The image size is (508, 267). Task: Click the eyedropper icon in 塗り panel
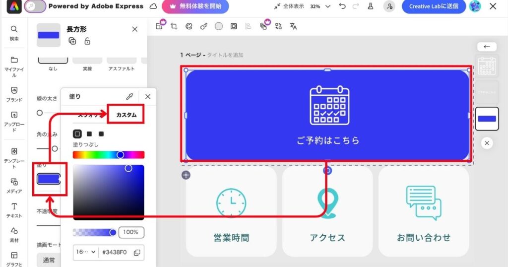[130, 97]
